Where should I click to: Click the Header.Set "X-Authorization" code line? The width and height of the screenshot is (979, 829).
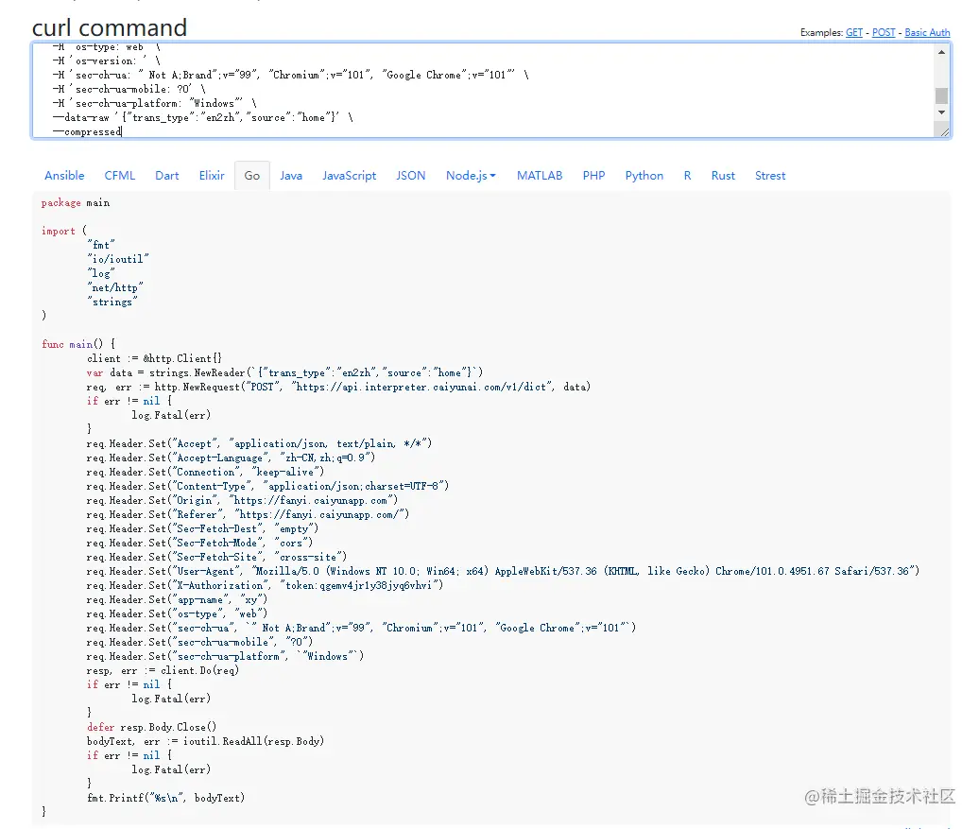click(265, 585)
